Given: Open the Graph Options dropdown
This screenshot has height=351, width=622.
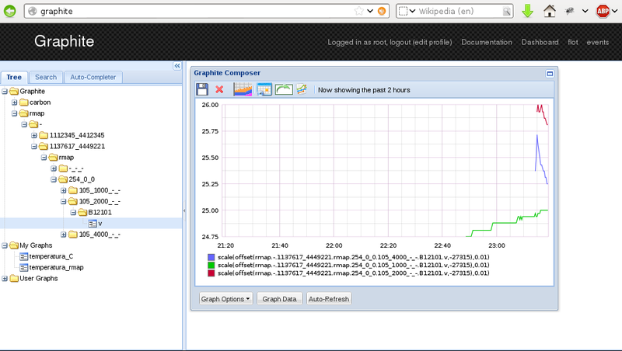Looking at the screenshot, I should (x=225, y=299).
